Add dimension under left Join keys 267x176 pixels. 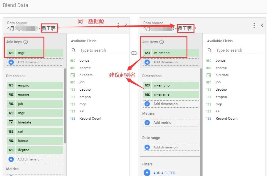click(x=35, y=62)
